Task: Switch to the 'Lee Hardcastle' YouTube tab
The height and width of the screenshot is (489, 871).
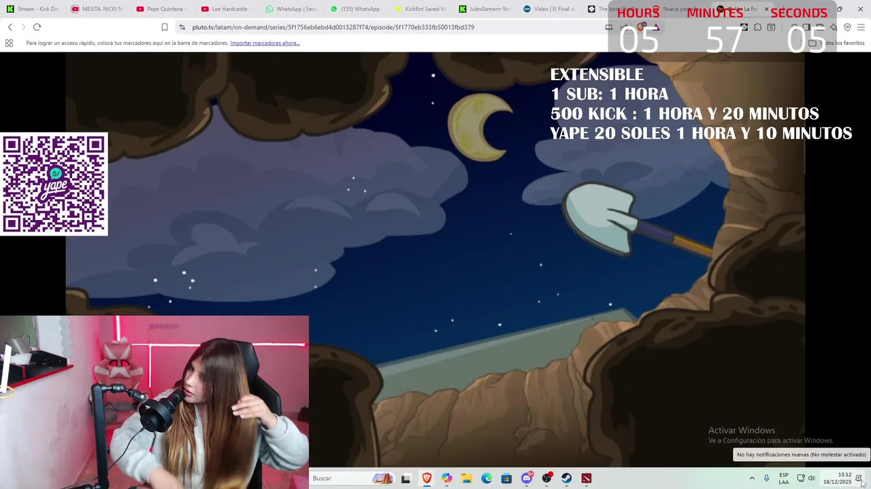Action: point(227,9)
